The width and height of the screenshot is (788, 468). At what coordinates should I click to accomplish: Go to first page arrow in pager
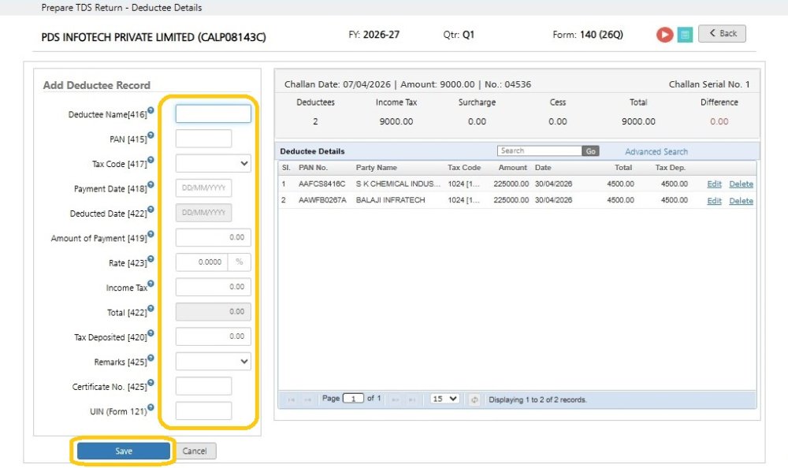(291, 399)
